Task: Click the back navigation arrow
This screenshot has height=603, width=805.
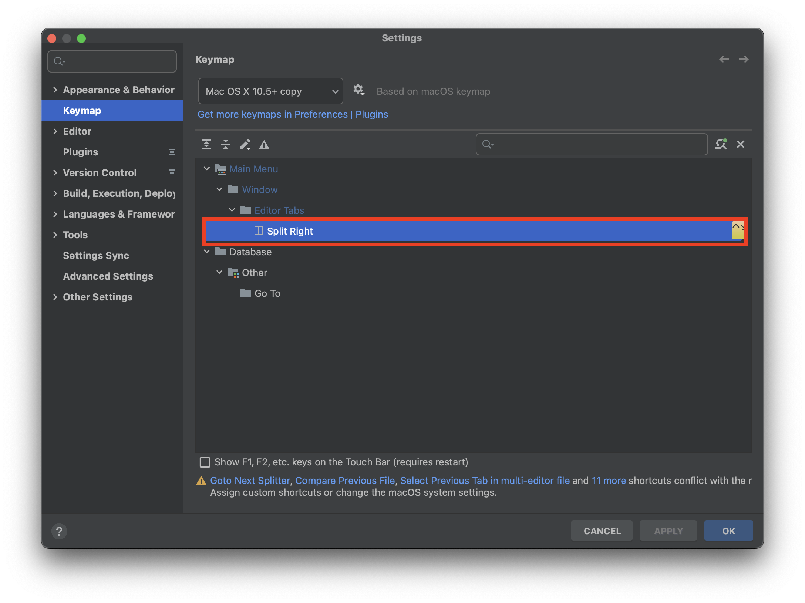Action: point(724,59)
